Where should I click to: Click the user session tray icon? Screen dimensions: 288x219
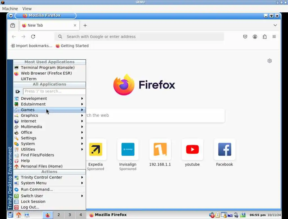click(x=224, y=215)
